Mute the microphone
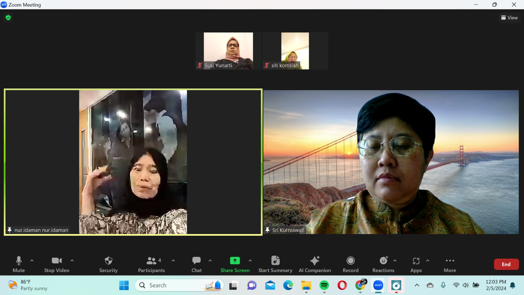Viewport: 524px width, 295px height. coord(19,264)
